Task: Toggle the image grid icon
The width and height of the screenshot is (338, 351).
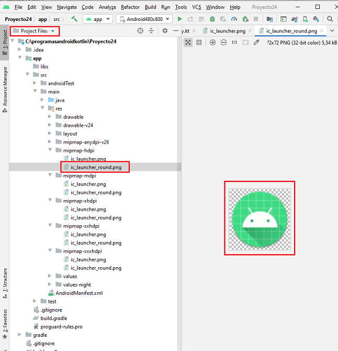Action: pyautogui.click(x=199, y=42)
